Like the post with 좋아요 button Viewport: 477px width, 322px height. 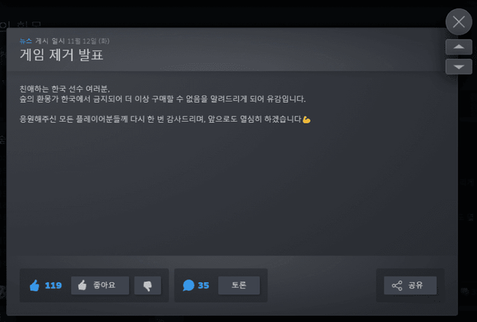(x=100, y=286)
